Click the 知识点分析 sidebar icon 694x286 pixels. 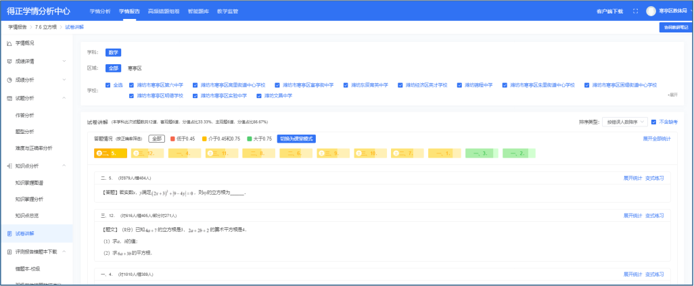(x=9, y=166)
